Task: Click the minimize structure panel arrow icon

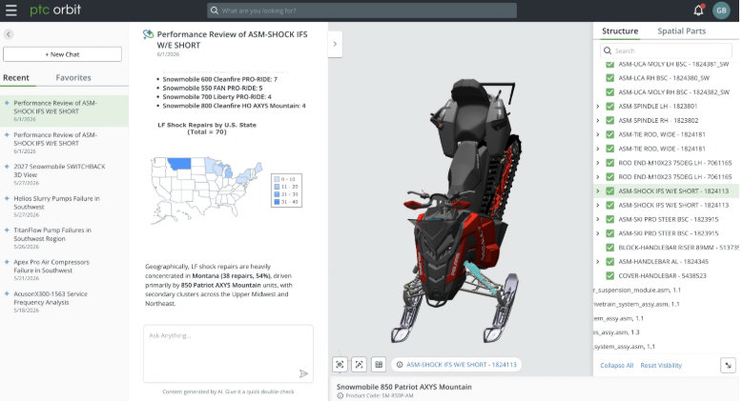Action: point(728,365)
